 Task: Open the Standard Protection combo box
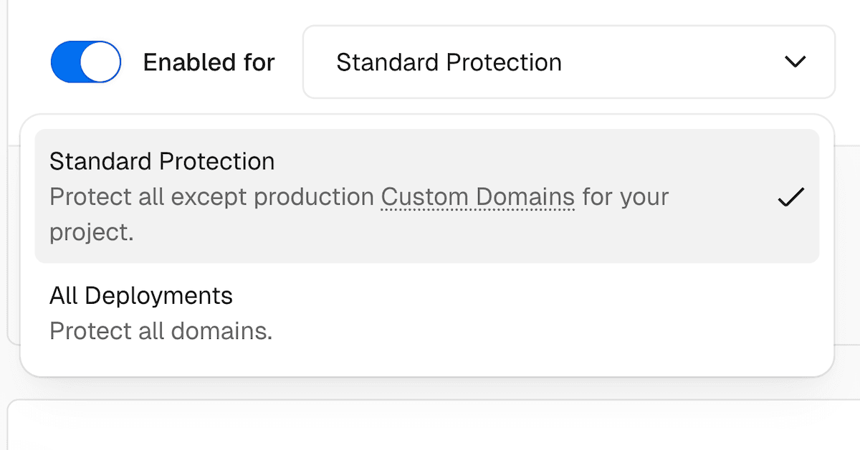(x=568, y=62)
